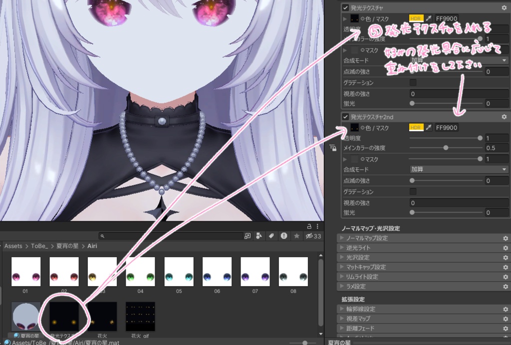The image size is (511, 345).
Task: Disable the 発光テクスチャ checkbox
Action: 345,7
